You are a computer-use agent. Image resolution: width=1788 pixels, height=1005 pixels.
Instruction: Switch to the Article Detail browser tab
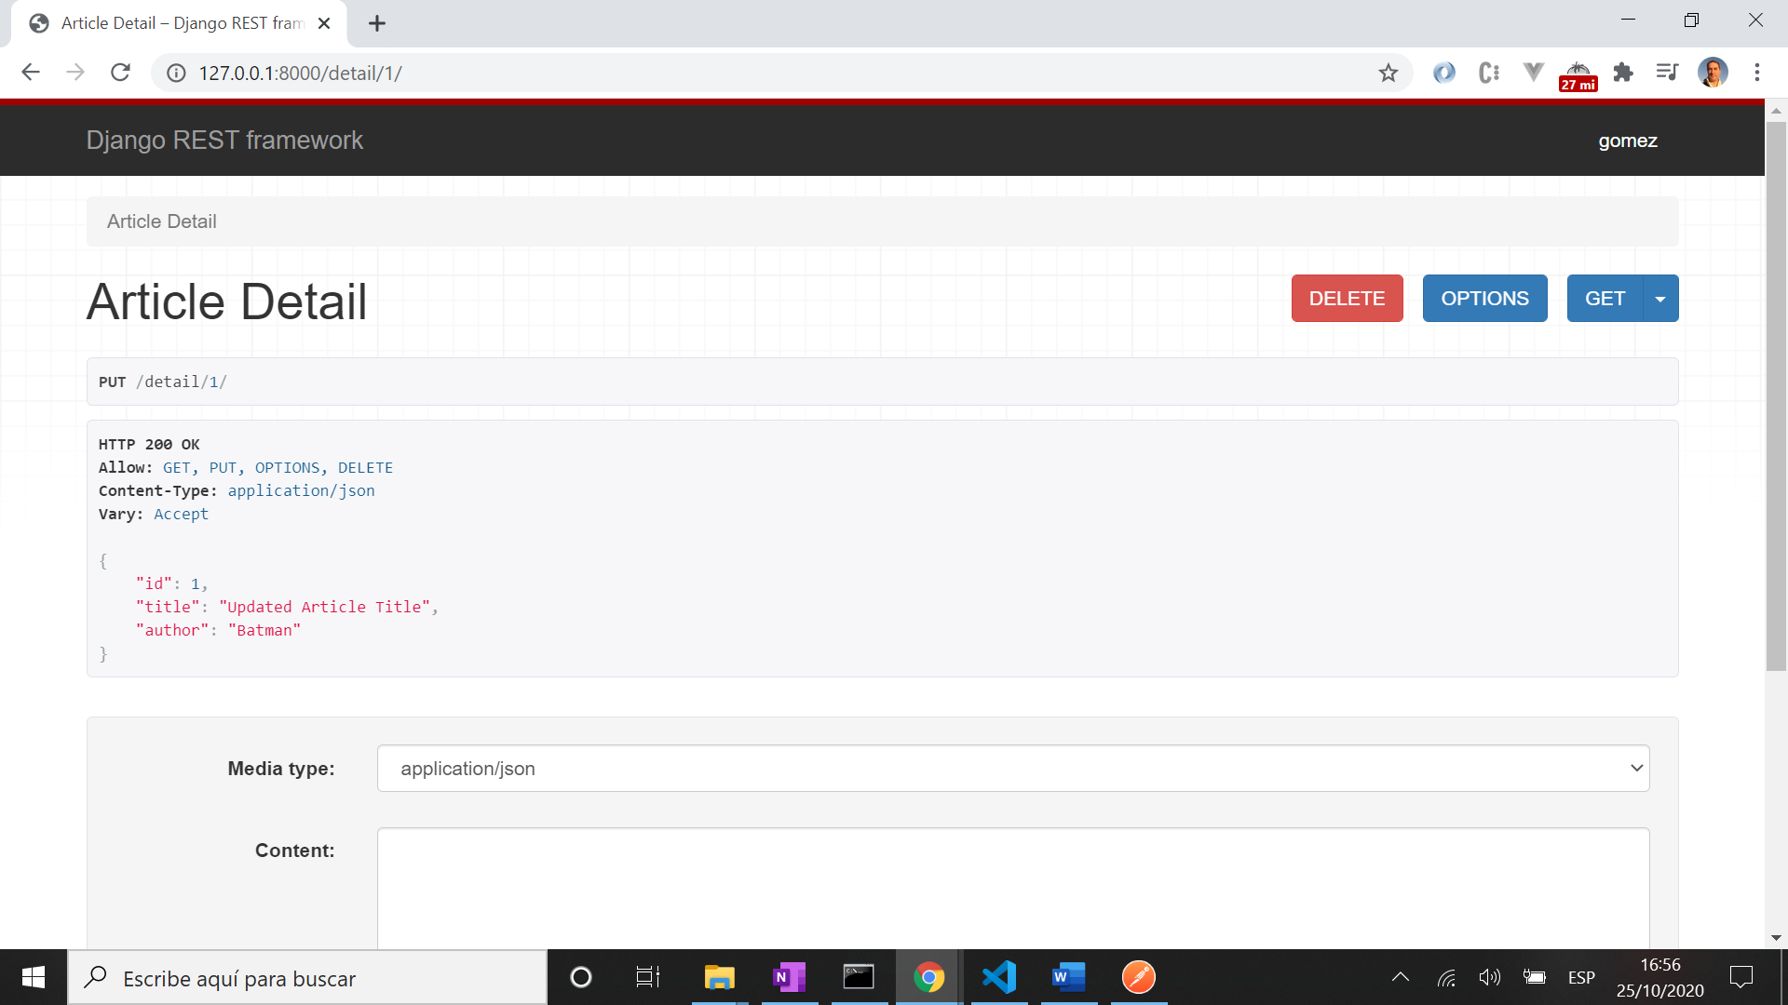pos(182,23)
